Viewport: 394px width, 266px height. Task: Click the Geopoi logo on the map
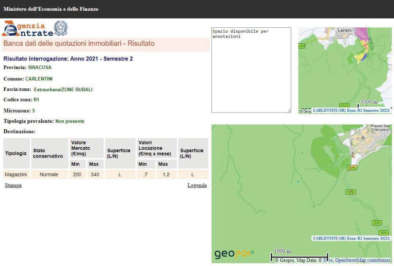pyautogui.click(x=235, y=255)
